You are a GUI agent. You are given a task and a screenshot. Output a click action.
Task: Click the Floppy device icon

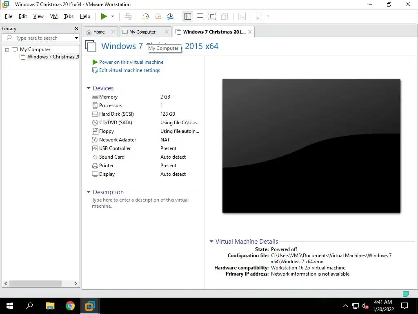click(x=95, y=131)
